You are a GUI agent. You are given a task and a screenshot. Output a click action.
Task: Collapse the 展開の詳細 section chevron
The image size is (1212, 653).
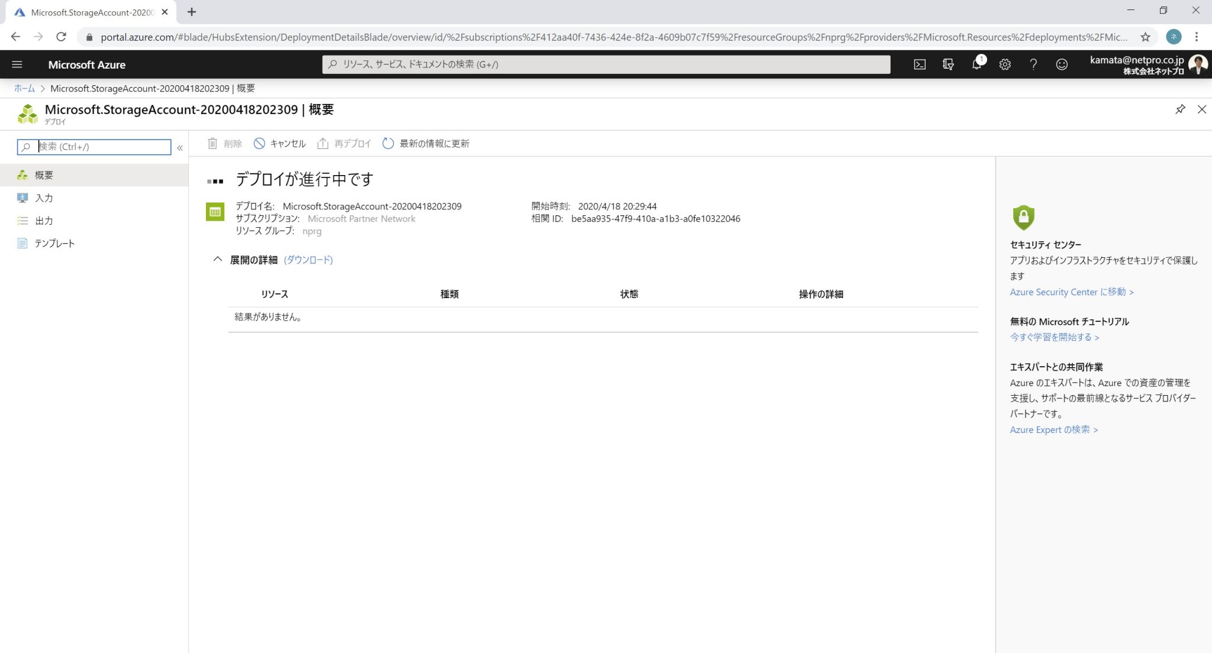click(x=217, y=260)
